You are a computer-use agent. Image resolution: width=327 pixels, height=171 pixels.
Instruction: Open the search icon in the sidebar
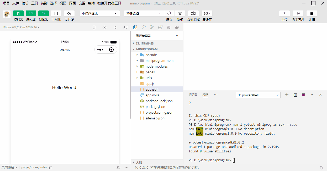(x=144, y=27)
